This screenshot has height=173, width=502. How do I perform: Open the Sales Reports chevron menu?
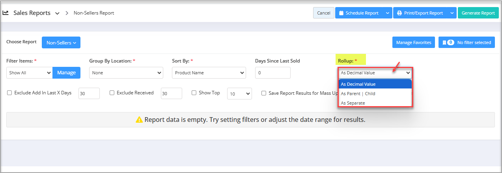58,13
